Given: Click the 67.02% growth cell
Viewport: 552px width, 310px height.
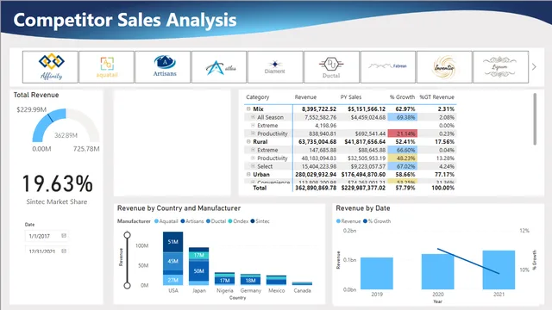Looking at the screenshot, I should point(403,166).
